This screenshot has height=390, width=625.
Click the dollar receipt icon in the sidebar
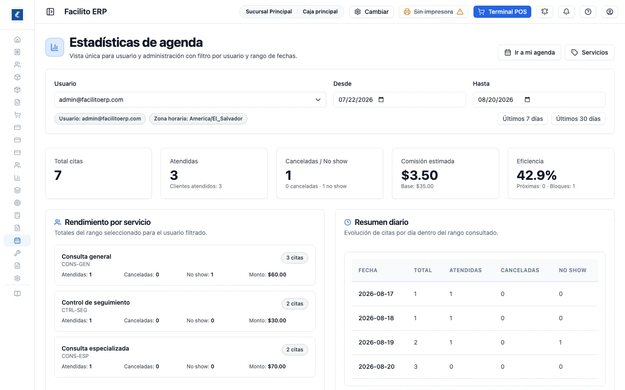[17, 52]
